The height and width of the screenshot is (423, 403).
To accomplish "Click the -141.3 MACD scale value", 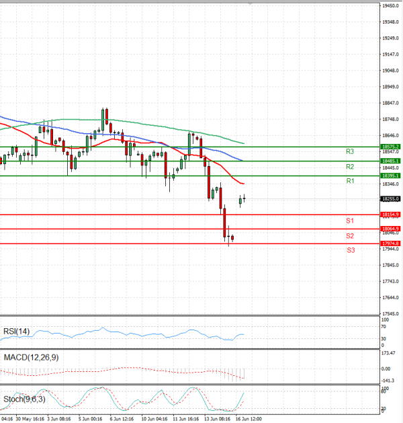I will pyautogui.click(x=388, y=381).
